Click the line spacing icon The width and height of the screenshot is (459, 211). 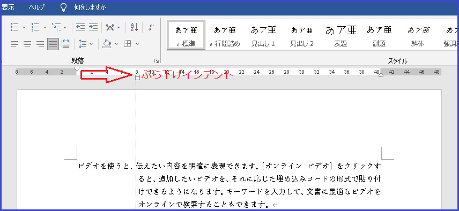tap(83, 44)
